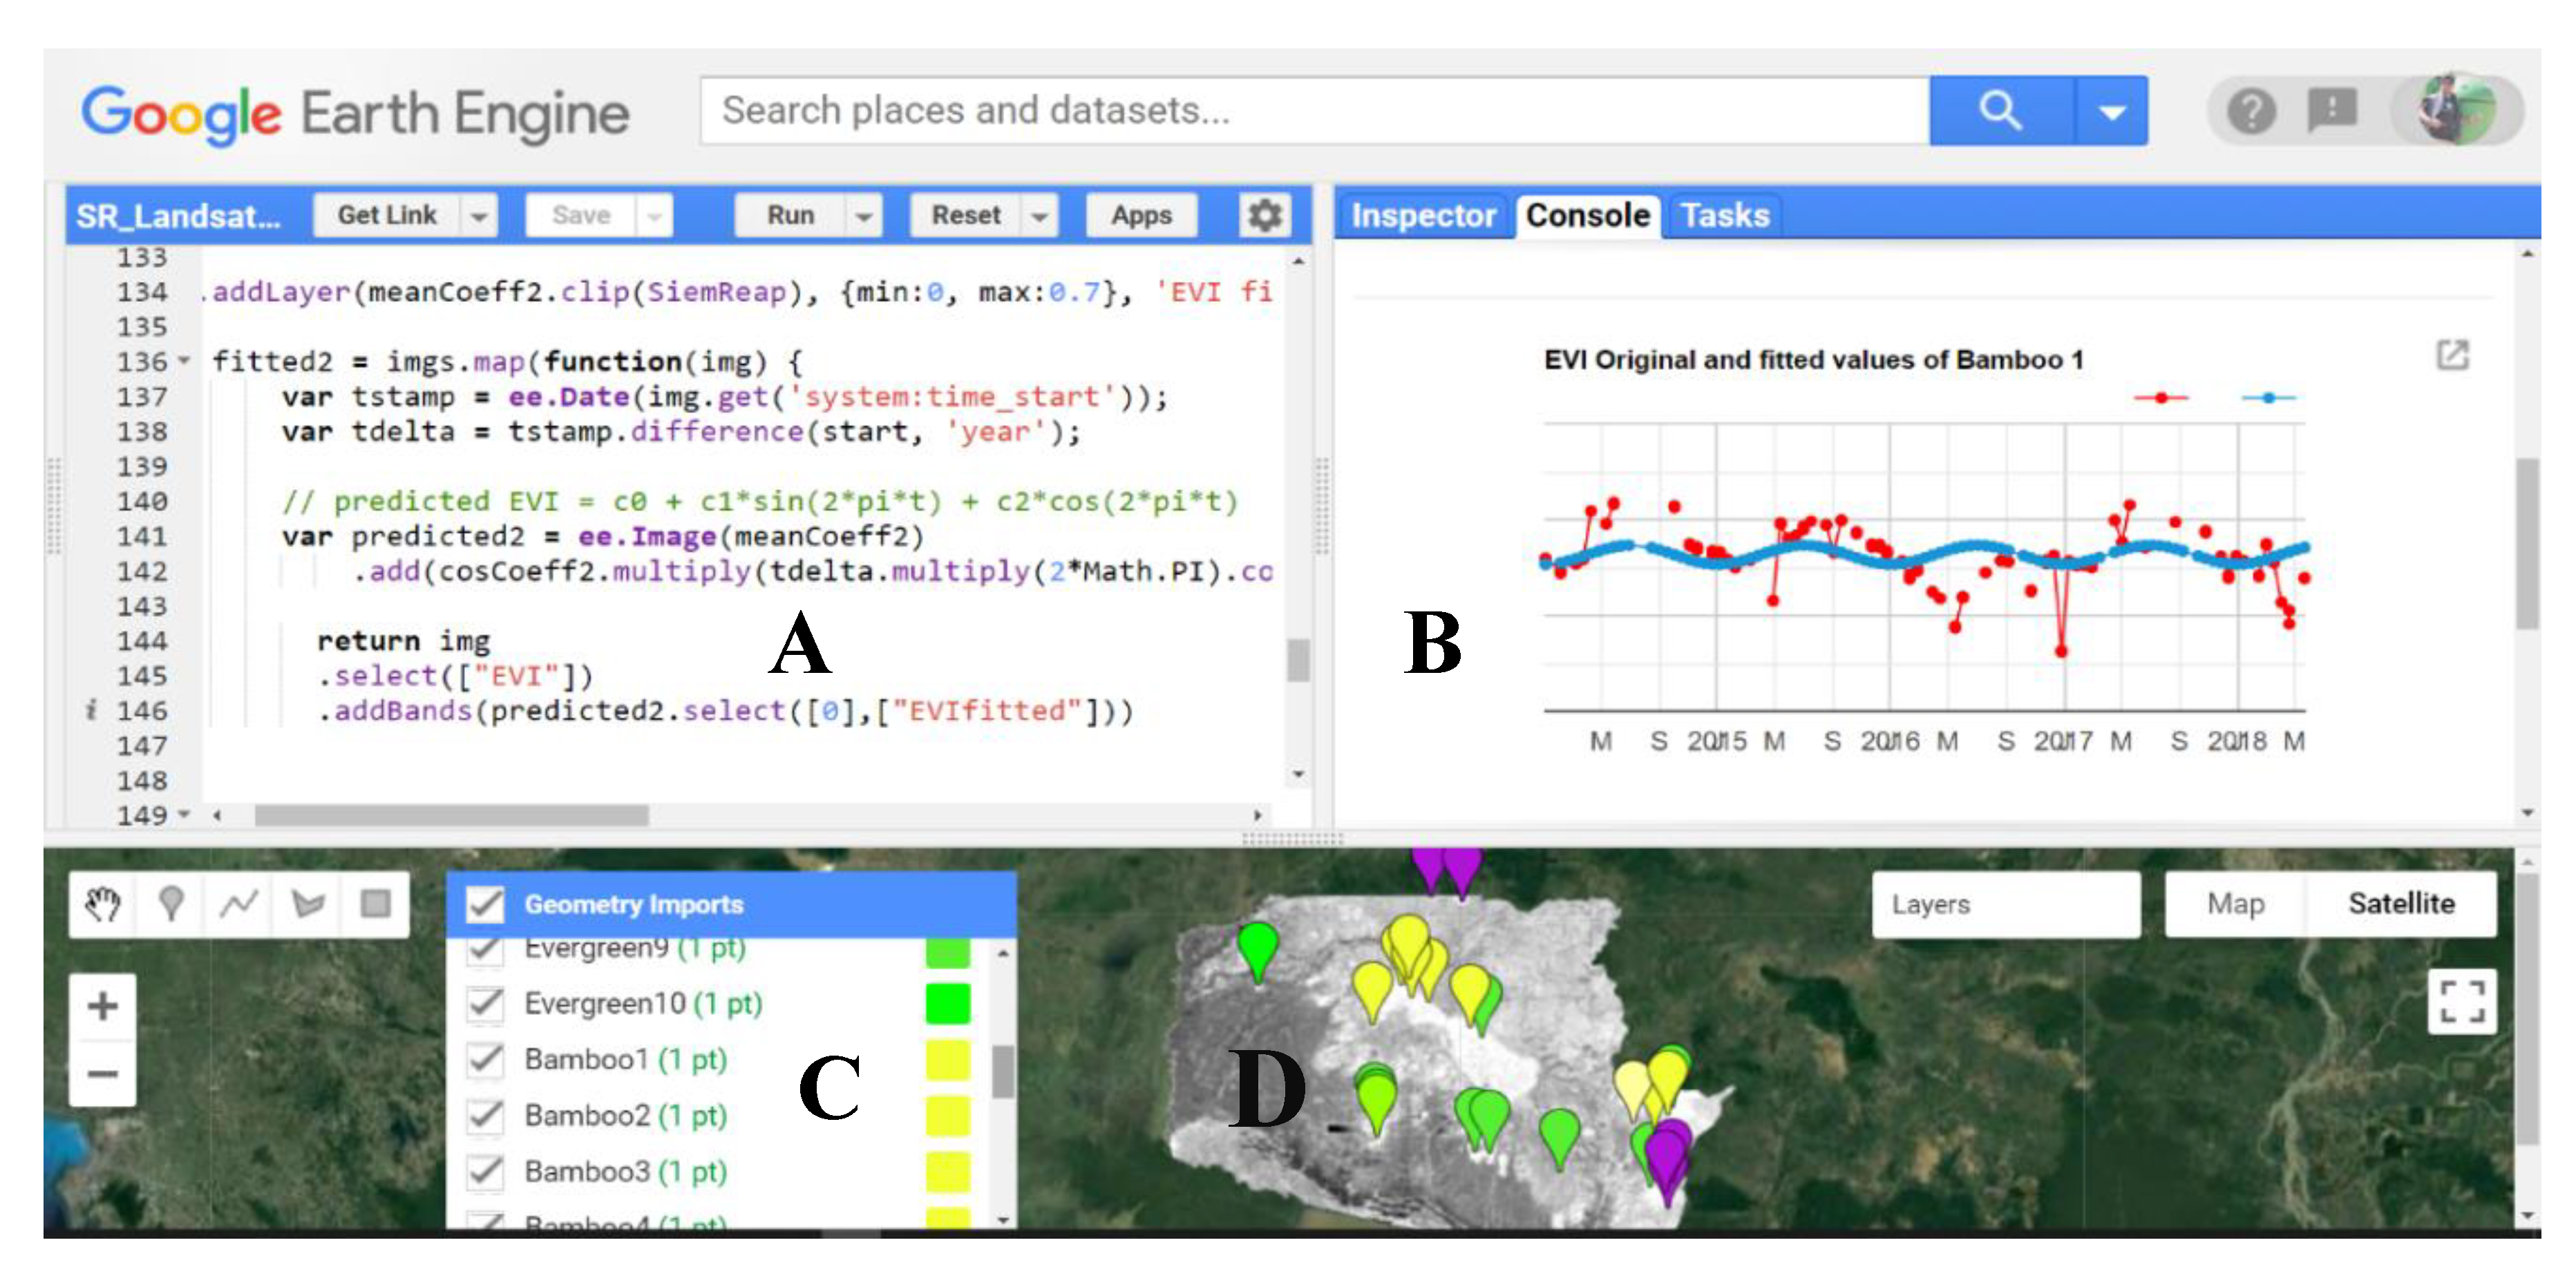This screenshot has height=1276, width=2576.
Task: Open the Reset options dropdown arrow
Action: pyautogui.click(x=1040, y=215)
